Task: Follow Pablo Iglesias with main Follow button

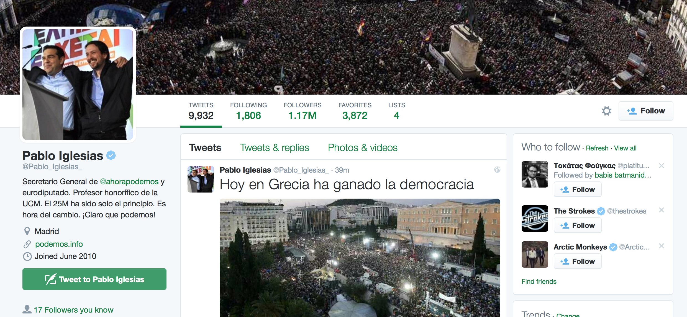Action: [x=646, y=111]
